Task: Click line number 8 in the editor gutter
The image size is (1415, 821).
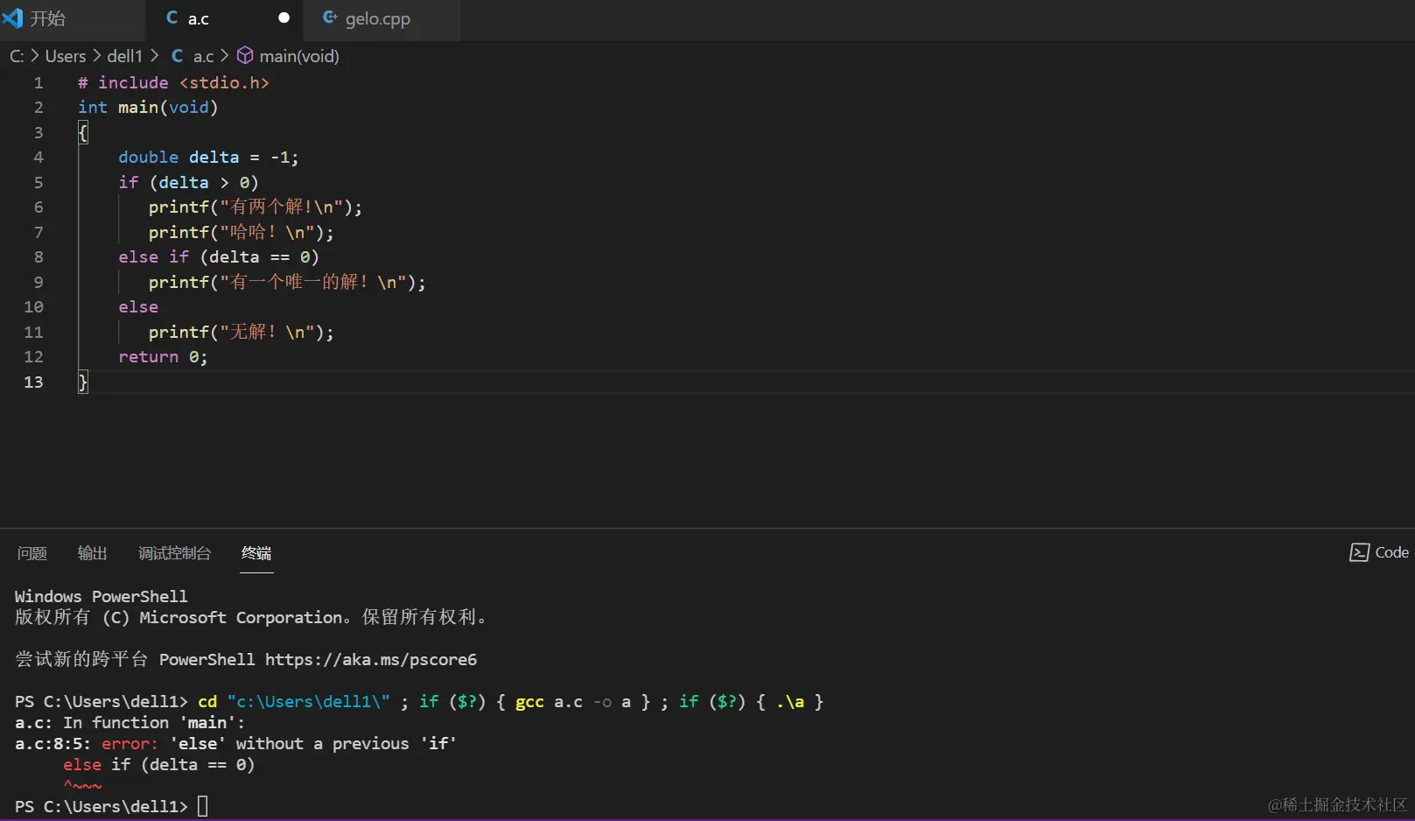Action: tap(38, 256)
